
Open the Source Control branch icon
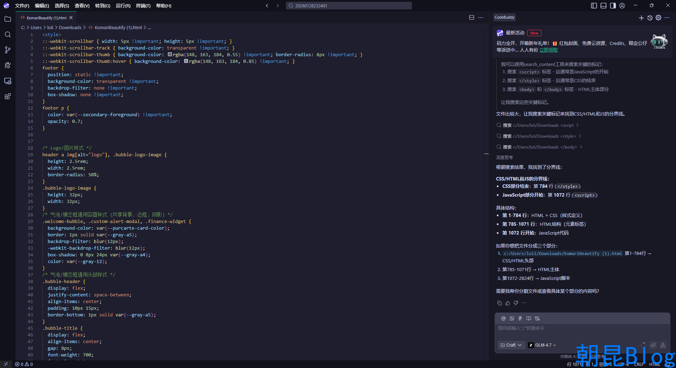pos(7,50)
